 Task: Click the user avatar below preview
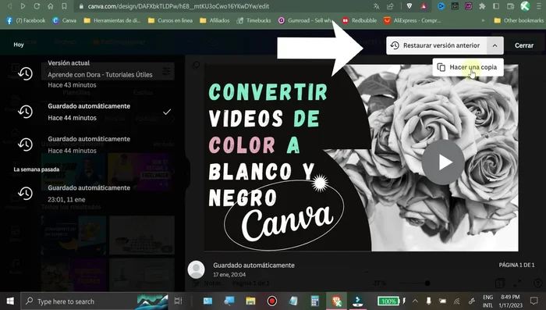196,269
